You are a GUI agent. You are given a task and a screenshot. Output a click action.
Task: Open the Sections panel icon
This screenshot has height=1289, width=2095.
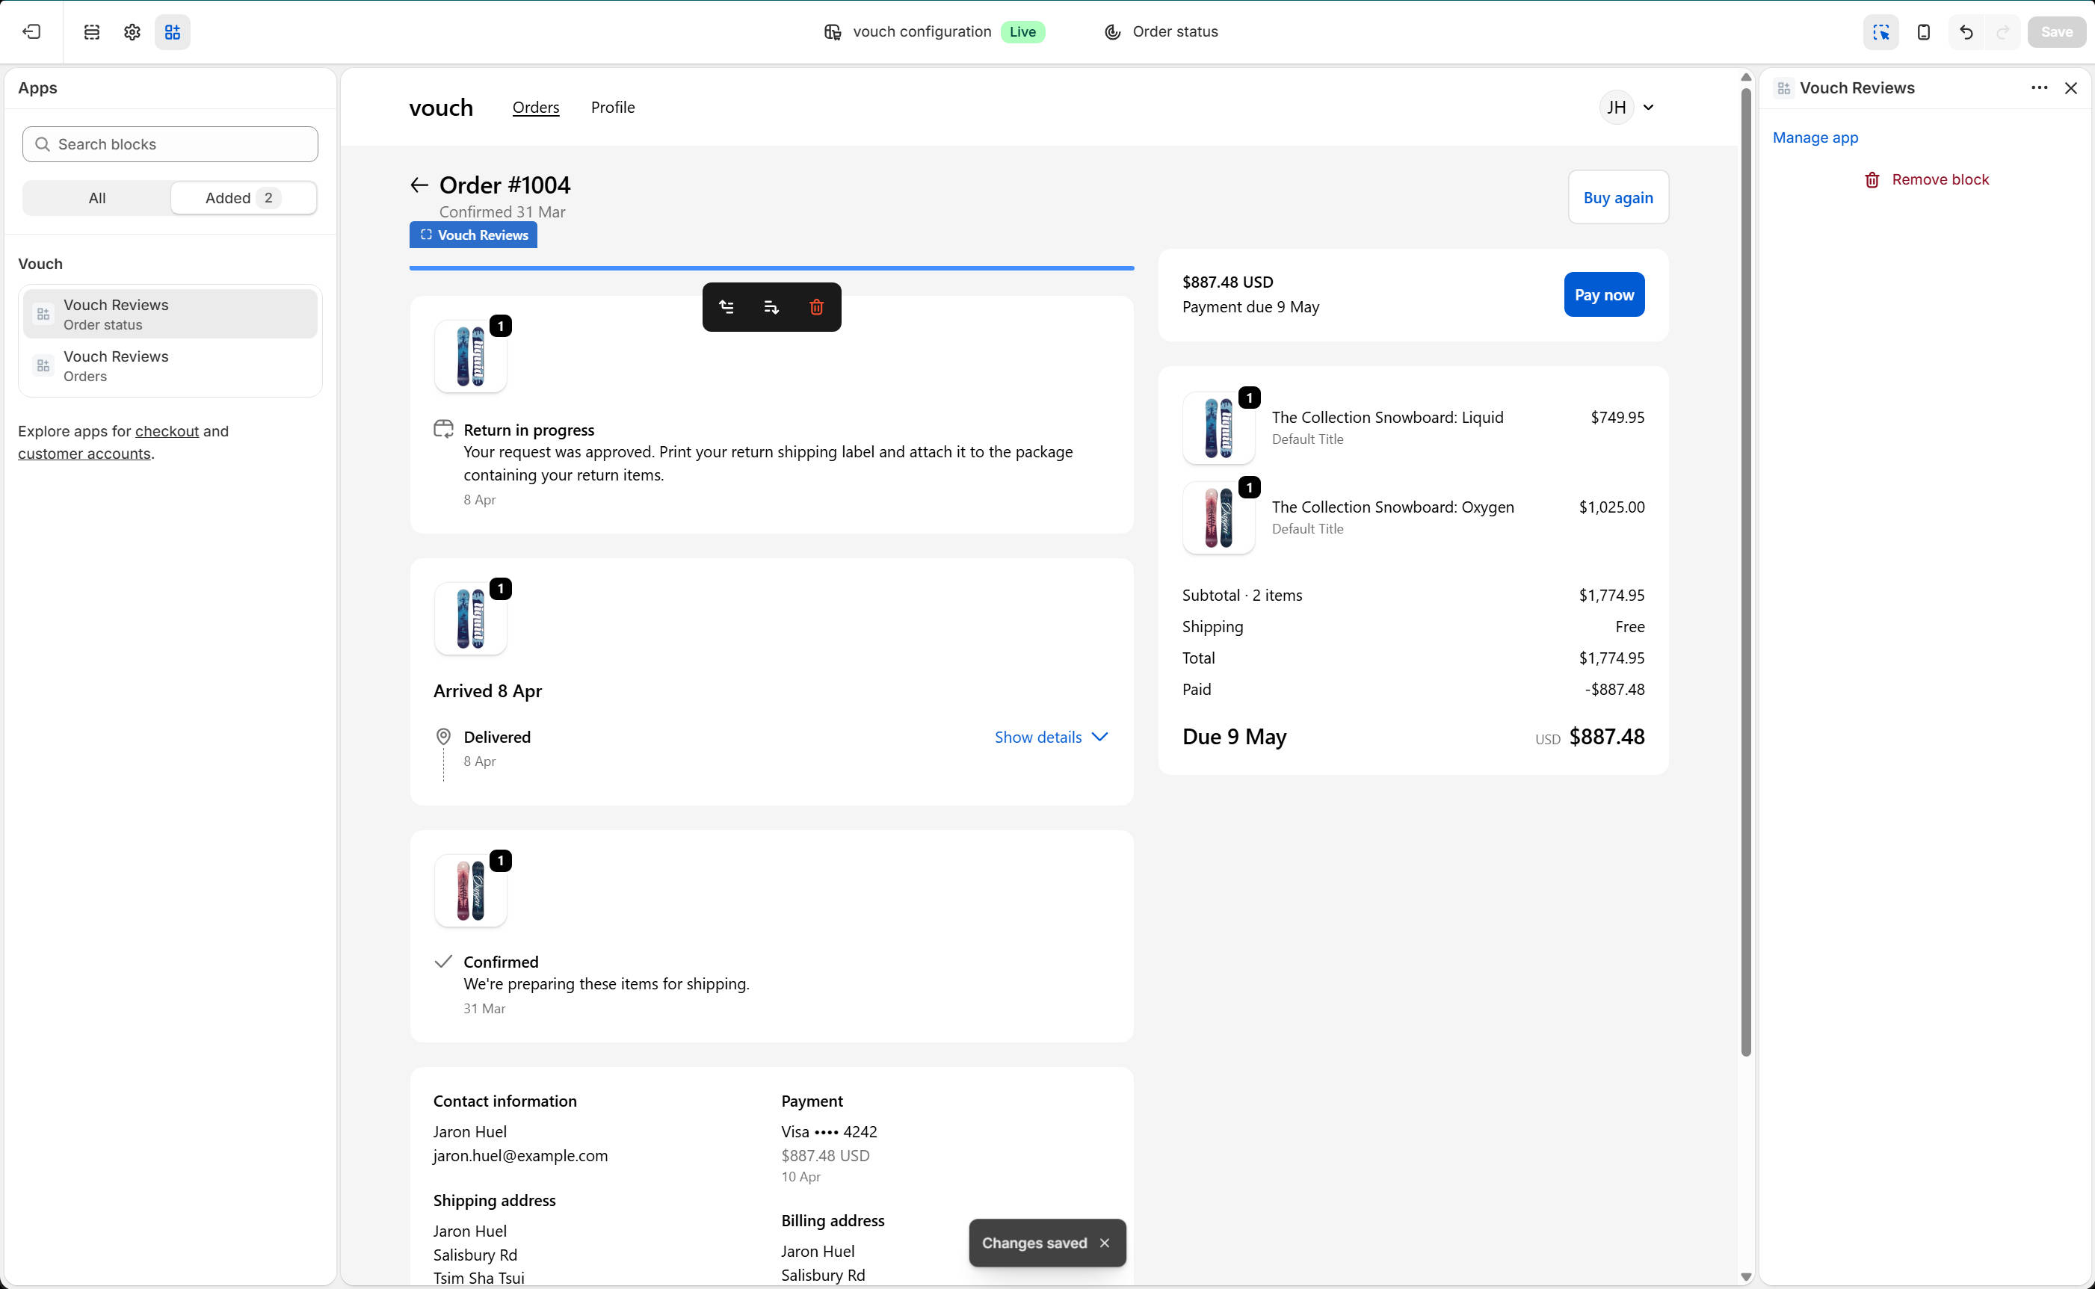pyautogui.click(x=92, y=31)
